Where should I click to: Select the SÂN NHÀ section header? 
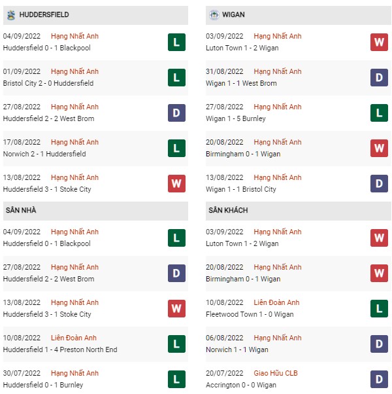(x=95, y=211)
